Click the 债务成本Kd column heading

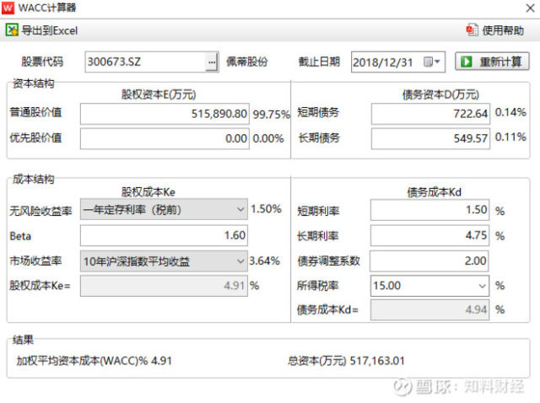[x=435, y=192]
